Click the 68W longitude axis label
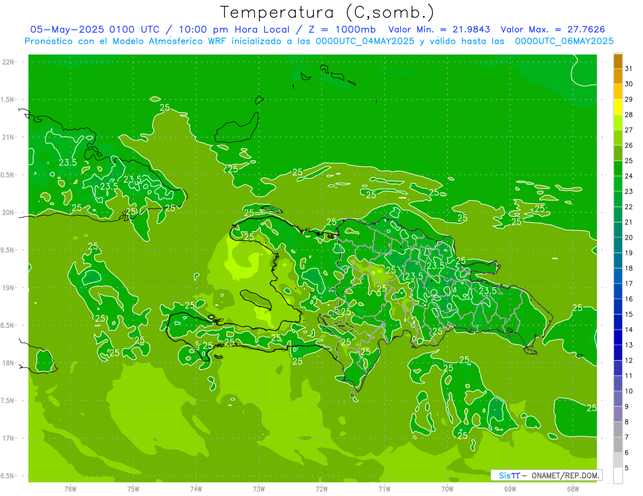The width and height of the screenshot is (643, 496). (x=573, y=489)
